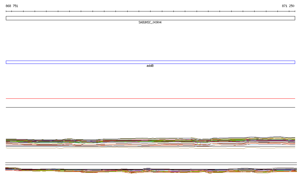This screenshot has width=301, height=179.
Task: Click the lower multicolored expression plot band
Action: pyautogui.click(x=150, y=170)
